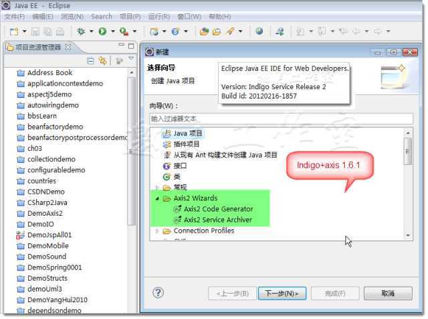Image resolution: width=428 pixels, height=319 pixels.
Task: Open the 窗口(W) menu
Action: pyautogui.click(x=189, y=17)
